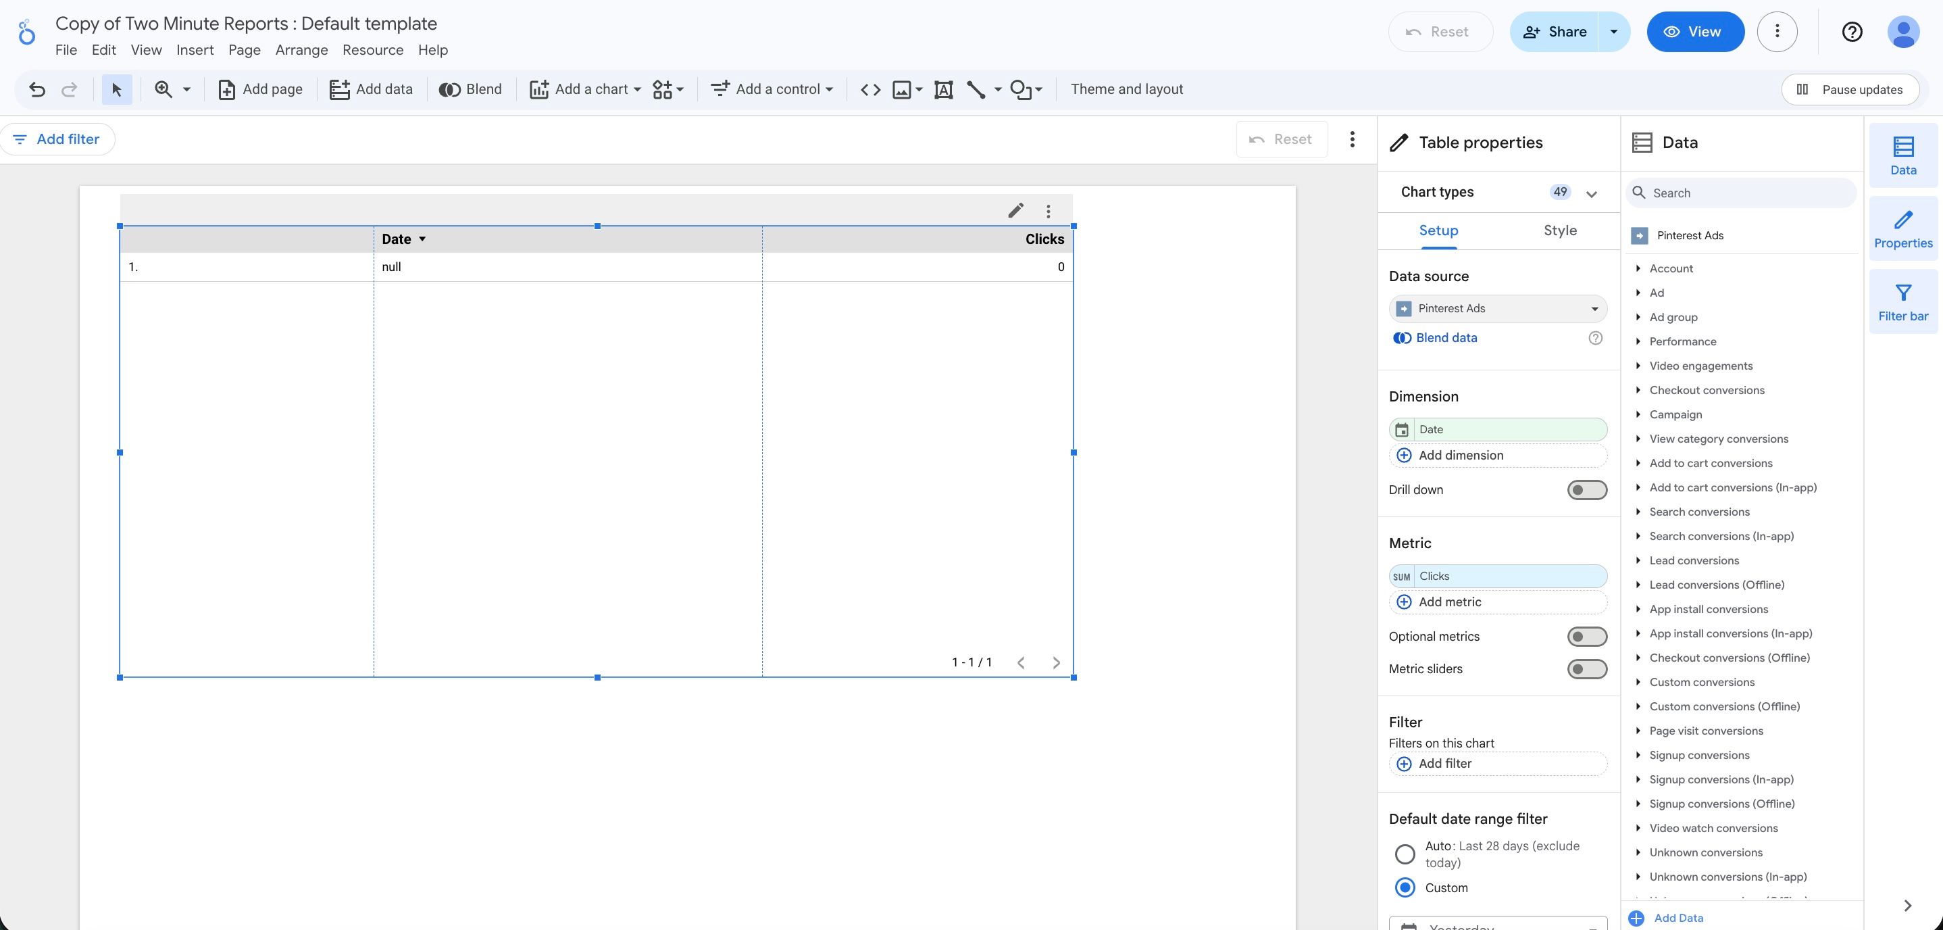Viewport: 1943px width, 930px height.
Task: Select Auto date range radio button
Action: [1405, 854]
